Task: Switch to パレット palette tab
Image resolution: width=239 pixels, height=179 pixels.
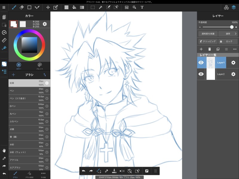Action: click(40, 66)
